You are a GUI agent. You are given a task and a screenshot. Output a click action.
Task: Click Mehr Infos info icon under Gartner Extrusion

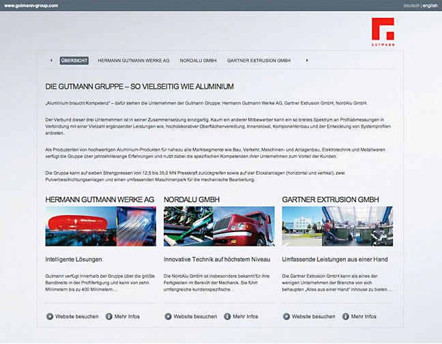tap(346, 317)
